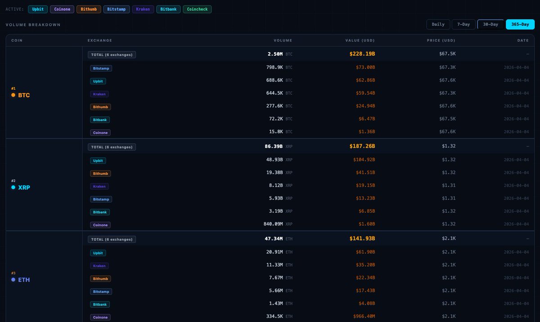Toggle the Kraken exchange filter

coord(143,9)
